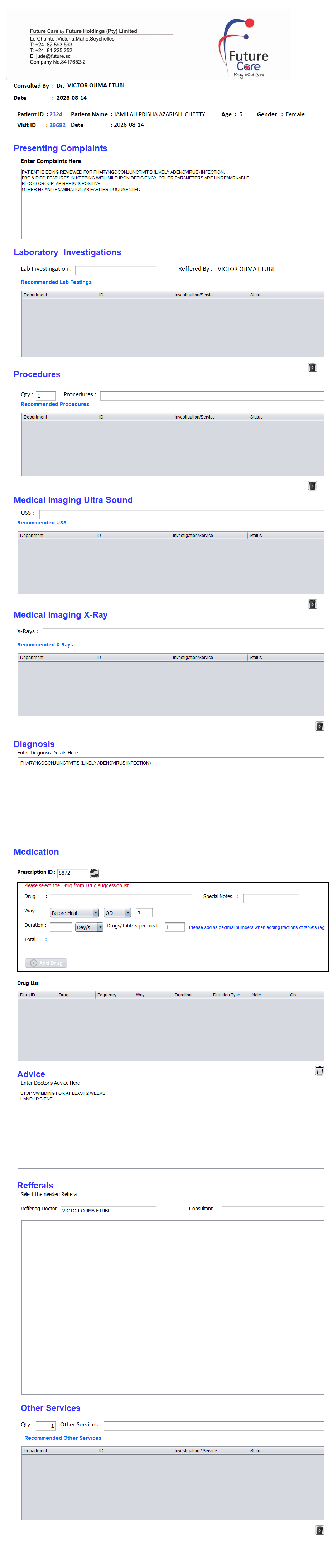Refresh the Prescription ID
The height and width of the screenshot is (1547, 333).
click(x=94, y=873)
